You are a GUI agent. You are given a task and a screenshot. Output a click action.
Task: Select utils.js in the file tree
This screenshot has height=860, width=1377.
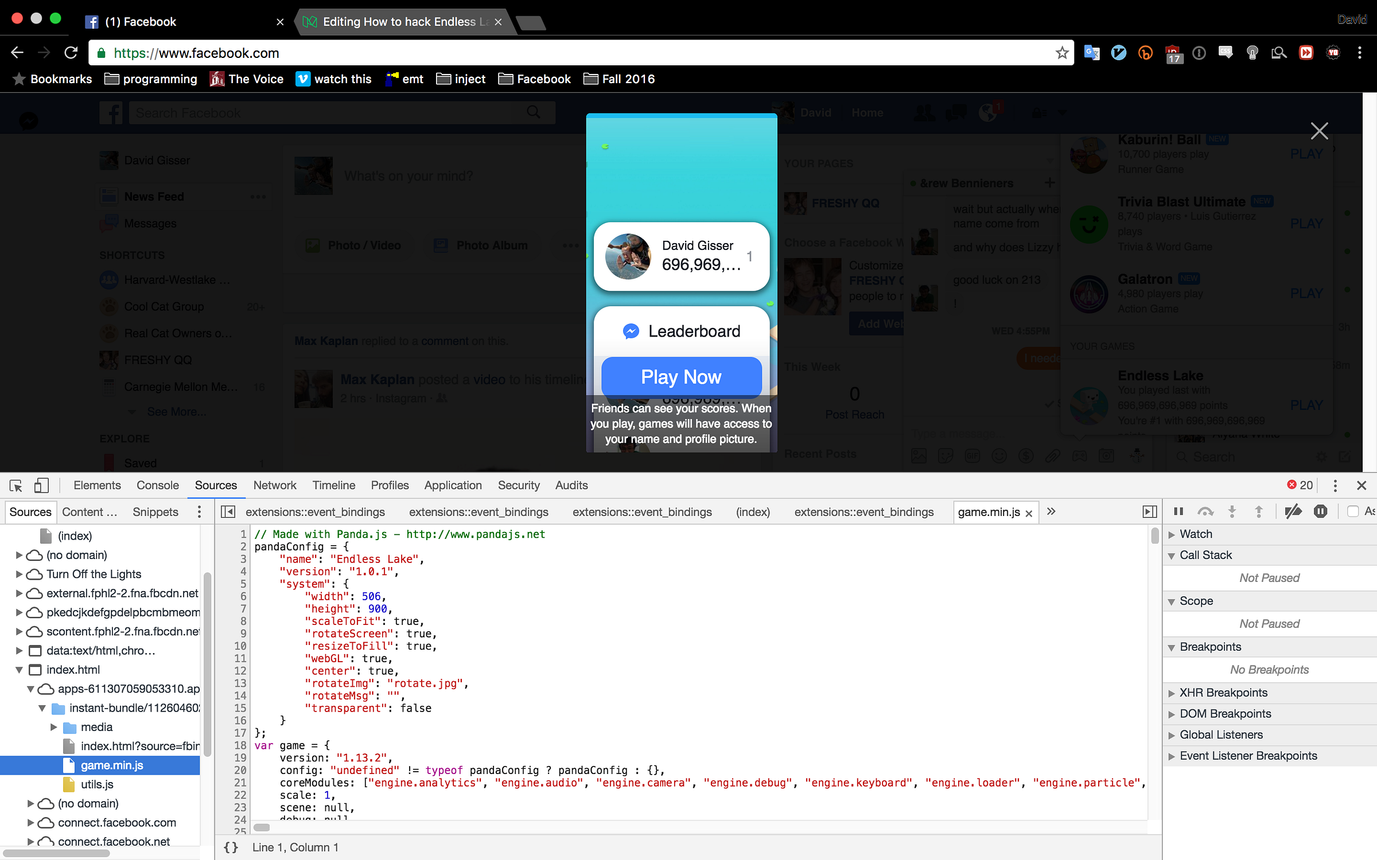[x=97, y=784]
